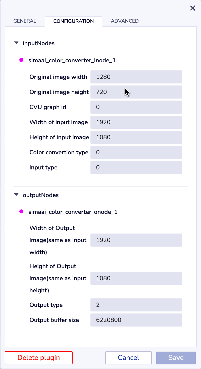Open the ADVANCED tab
The image size is (201, 369).
click(125, 21)
